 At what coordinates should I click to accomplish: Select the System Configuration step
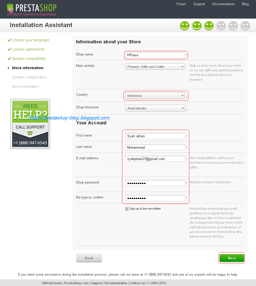pos(29,77)
